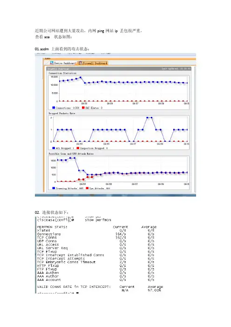Click the Dropped Packets Rate chart title

[62, 113]
